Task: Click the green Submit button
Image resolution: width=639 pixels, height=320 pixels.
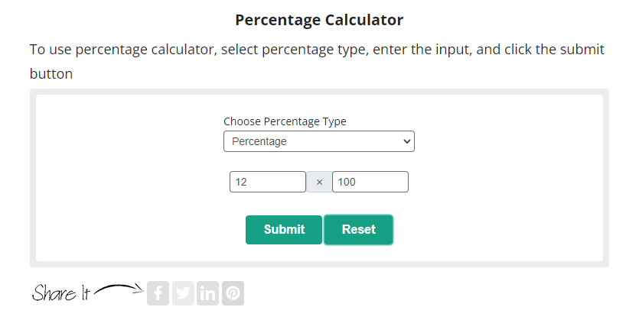Action: (284, 230)
